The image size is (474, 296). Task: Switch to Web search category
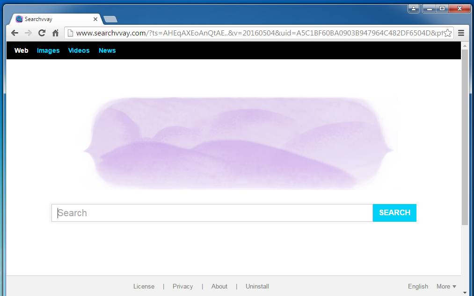click(x=21, y=50)
